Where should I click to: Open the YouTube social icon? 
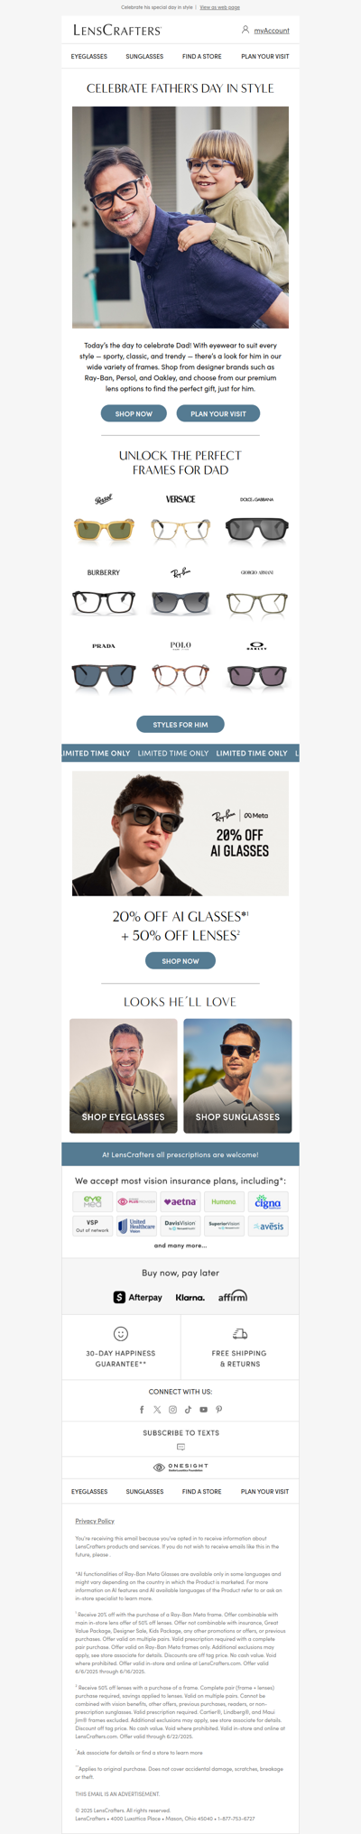203,1409
